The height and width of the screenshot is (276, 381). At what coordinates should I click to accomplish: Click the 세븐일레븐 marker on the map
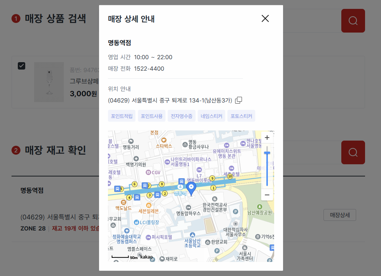tap(149, 205)
